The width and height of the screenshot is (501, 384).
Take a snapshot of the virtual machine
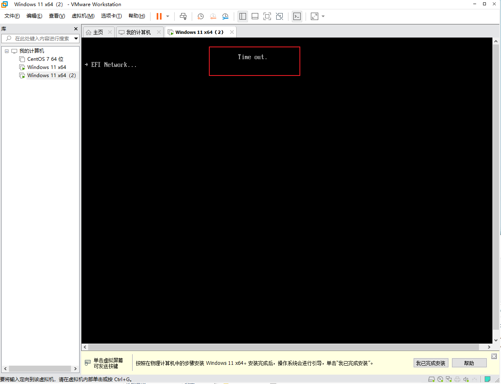201,16
